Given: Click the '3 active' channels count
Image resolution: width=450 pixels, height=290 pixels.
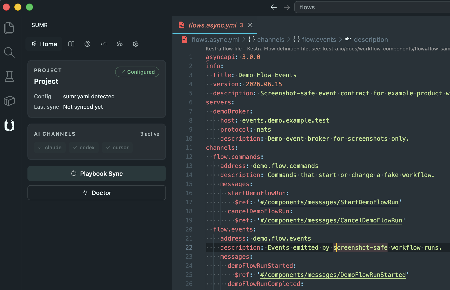Looking at the screenshot, I should coord(150,134).
